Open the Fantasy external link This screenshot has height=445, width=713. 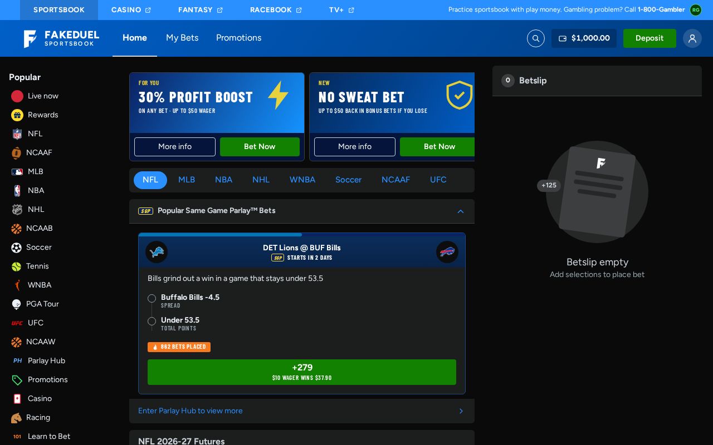click(x=201, y=10)
